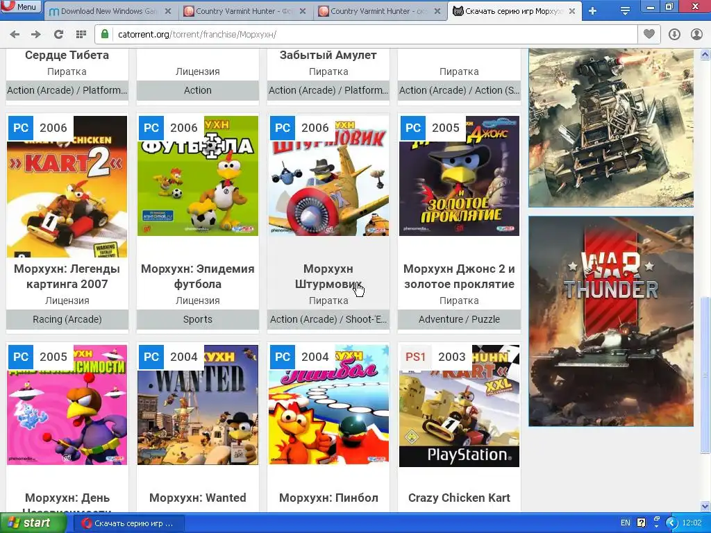The height and width of the screenshot is (533, 711).
Task: Go back to the previous page
Action: (15, 34)
